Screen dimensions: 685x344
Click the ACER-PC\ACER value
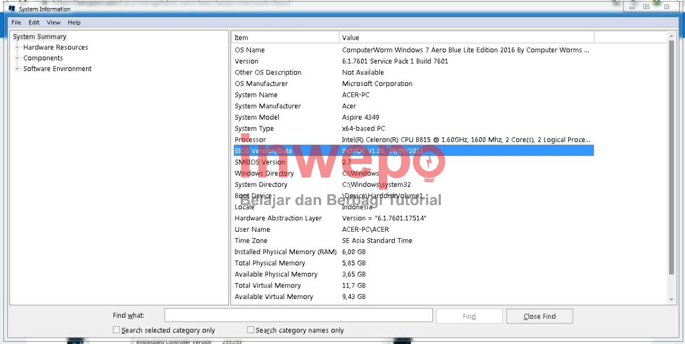point(366,230)
